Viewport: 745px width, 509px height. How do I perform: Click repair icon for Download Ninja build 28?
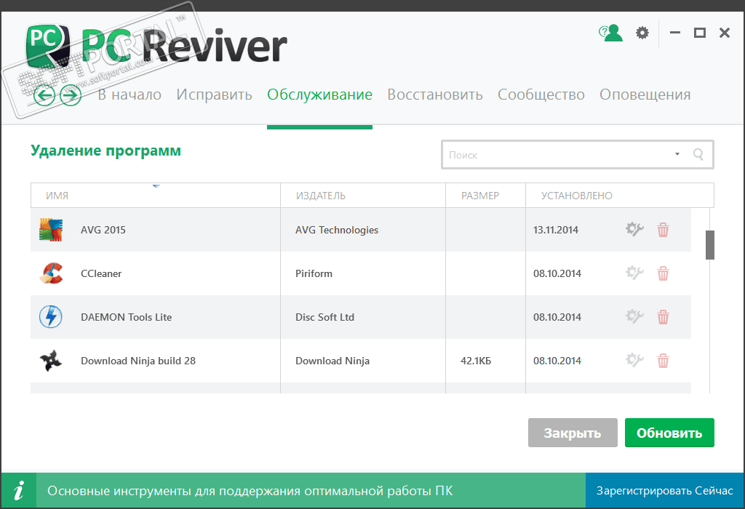[634, 361]
